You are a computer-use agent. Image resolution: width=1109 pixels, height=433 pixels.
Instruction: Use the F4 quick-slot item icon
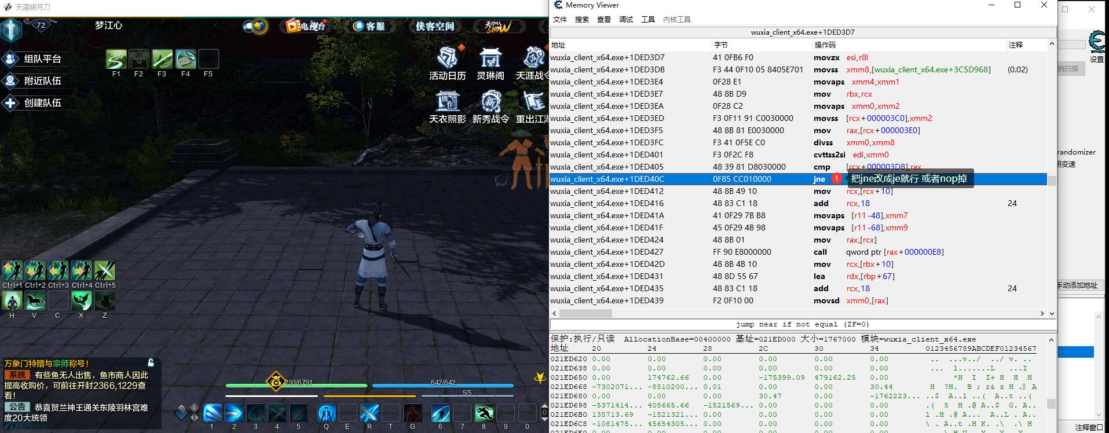pyautogui.click(x=185, y=60)
